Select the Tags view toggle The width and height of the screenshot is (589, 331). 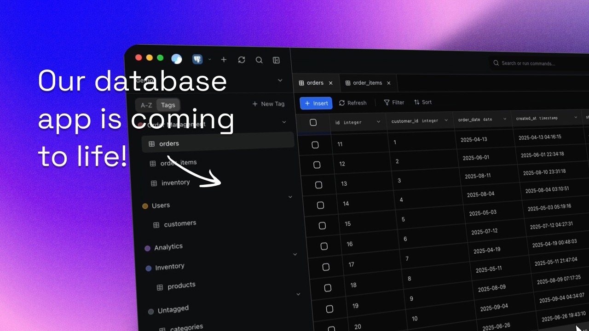pyautogui.click(x=168, y=105)
